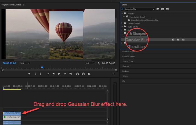Step back one frame

(53, 74)
